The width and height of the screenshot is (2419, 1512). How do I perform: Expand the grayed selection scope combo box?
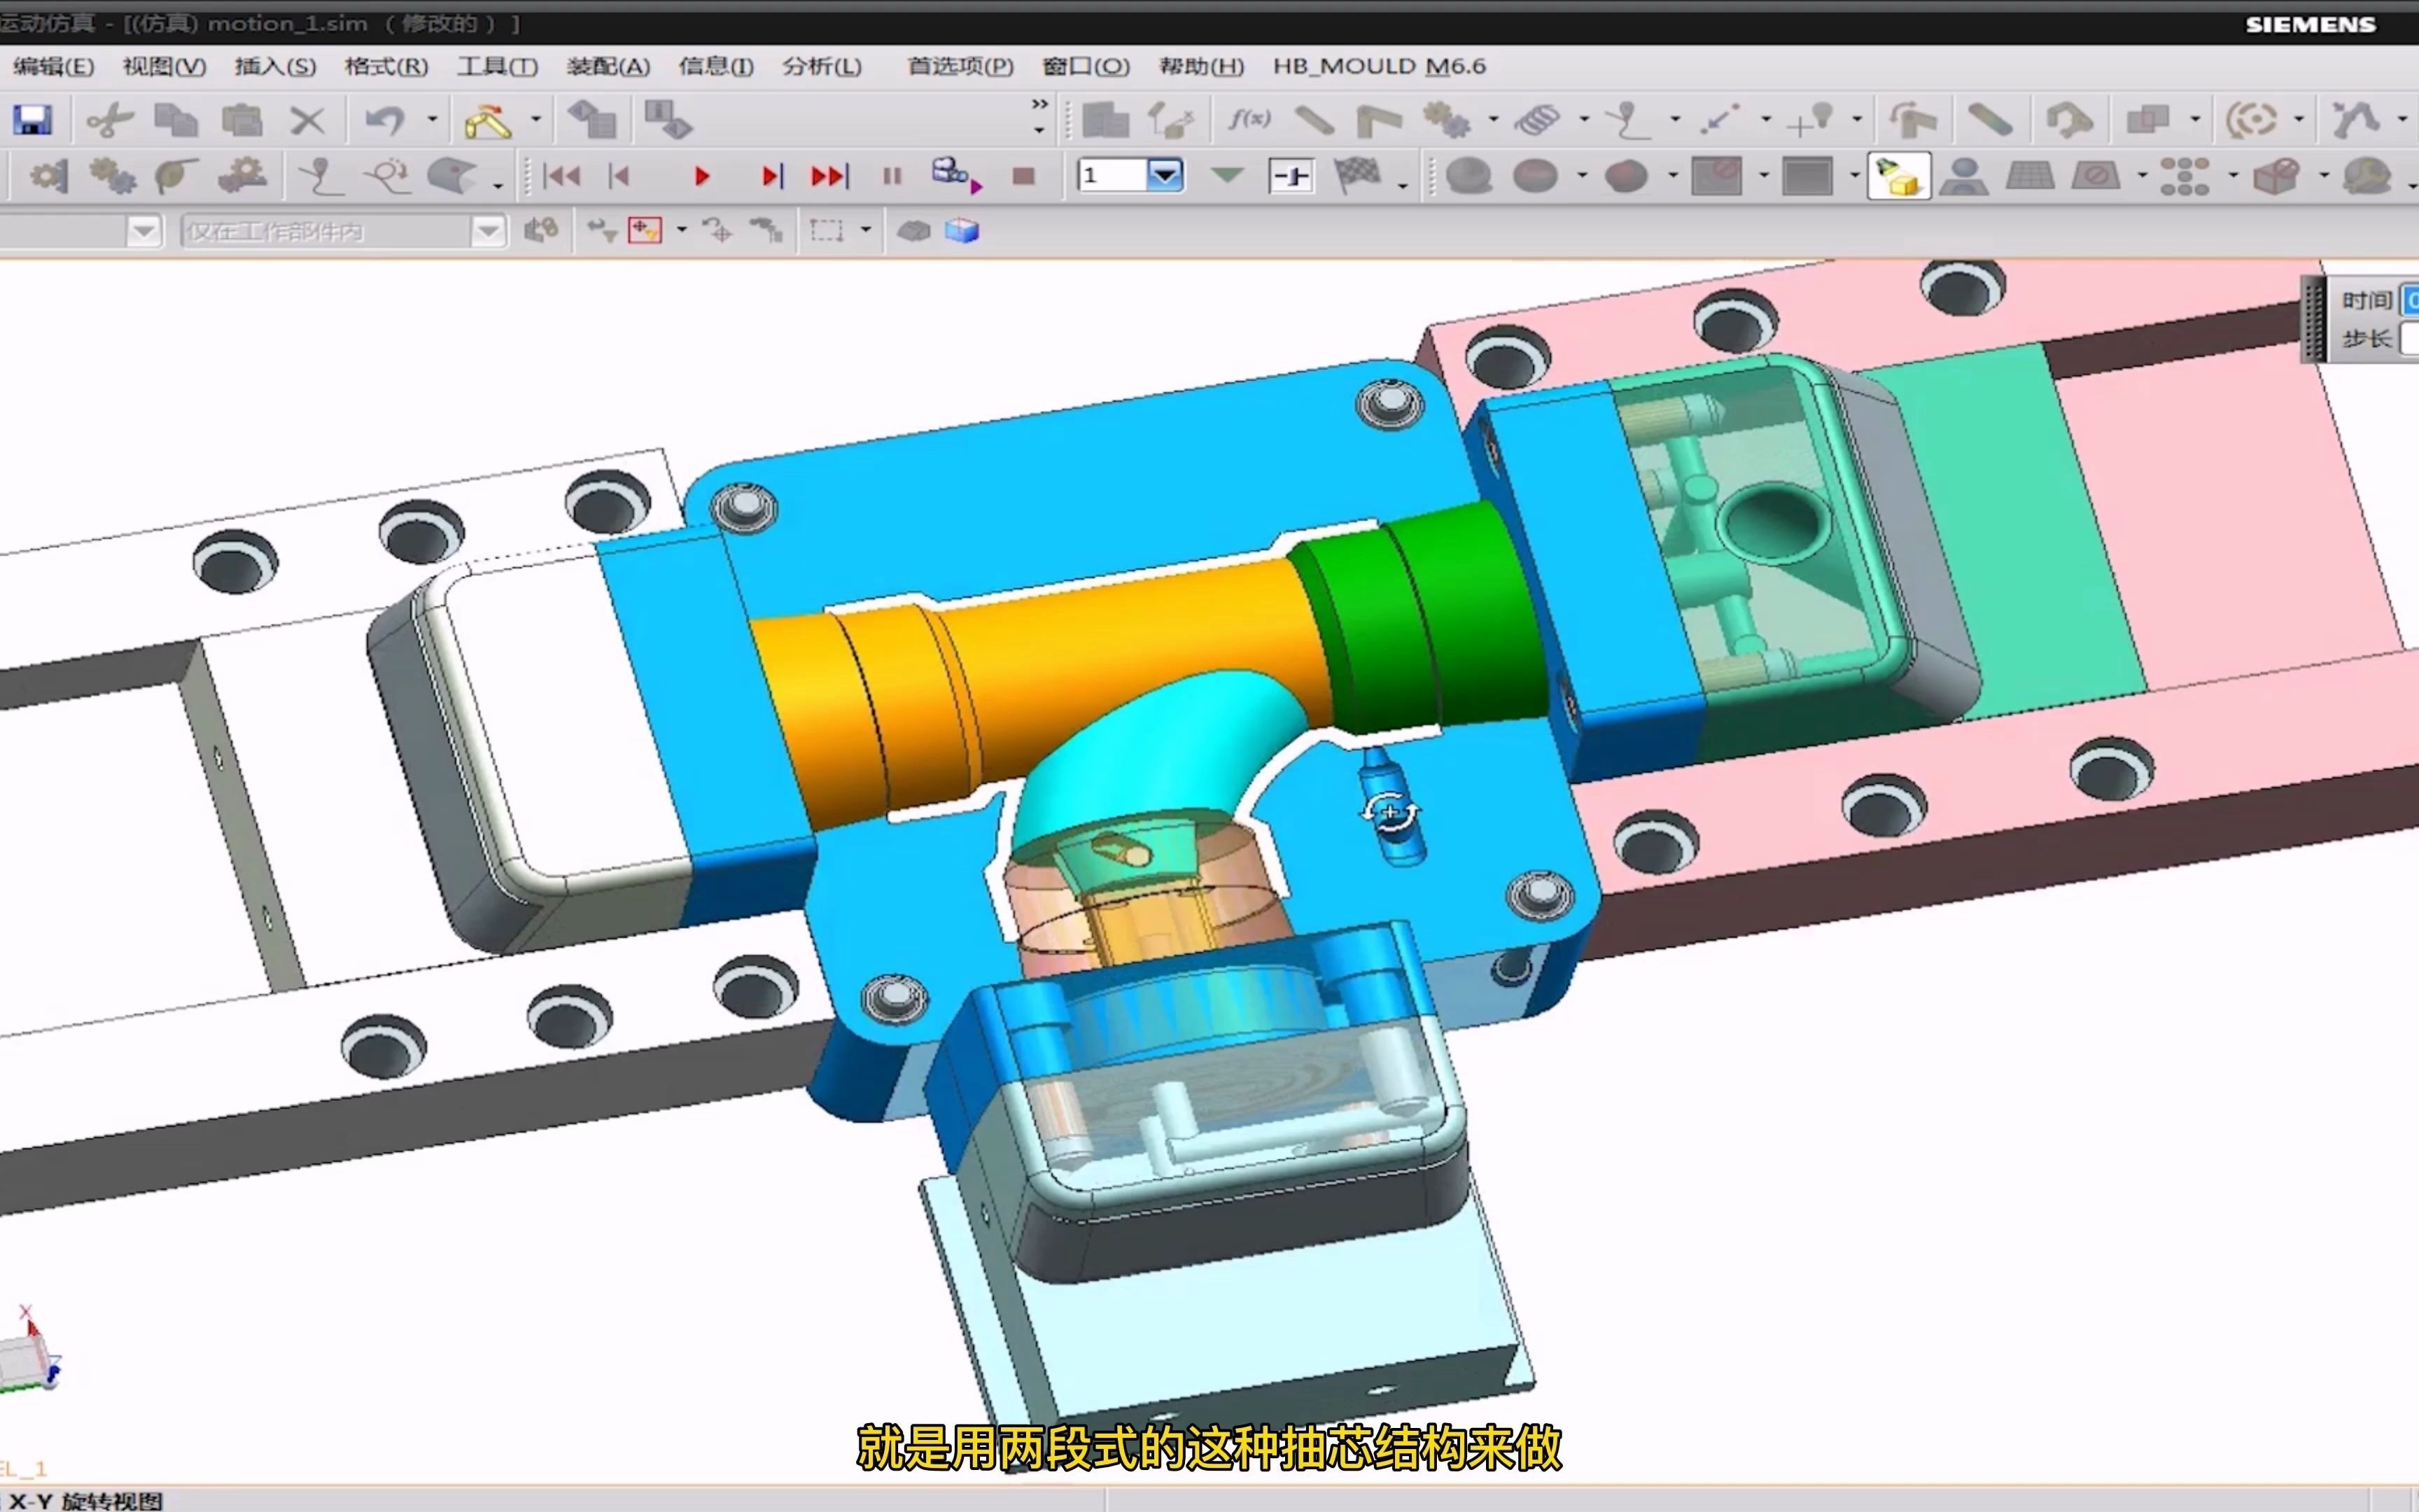(486, 231)
